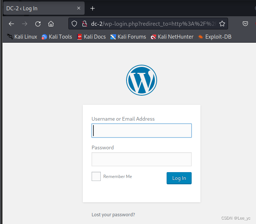
Task: Go back with the browser back arrow
Action: (11, 24)
